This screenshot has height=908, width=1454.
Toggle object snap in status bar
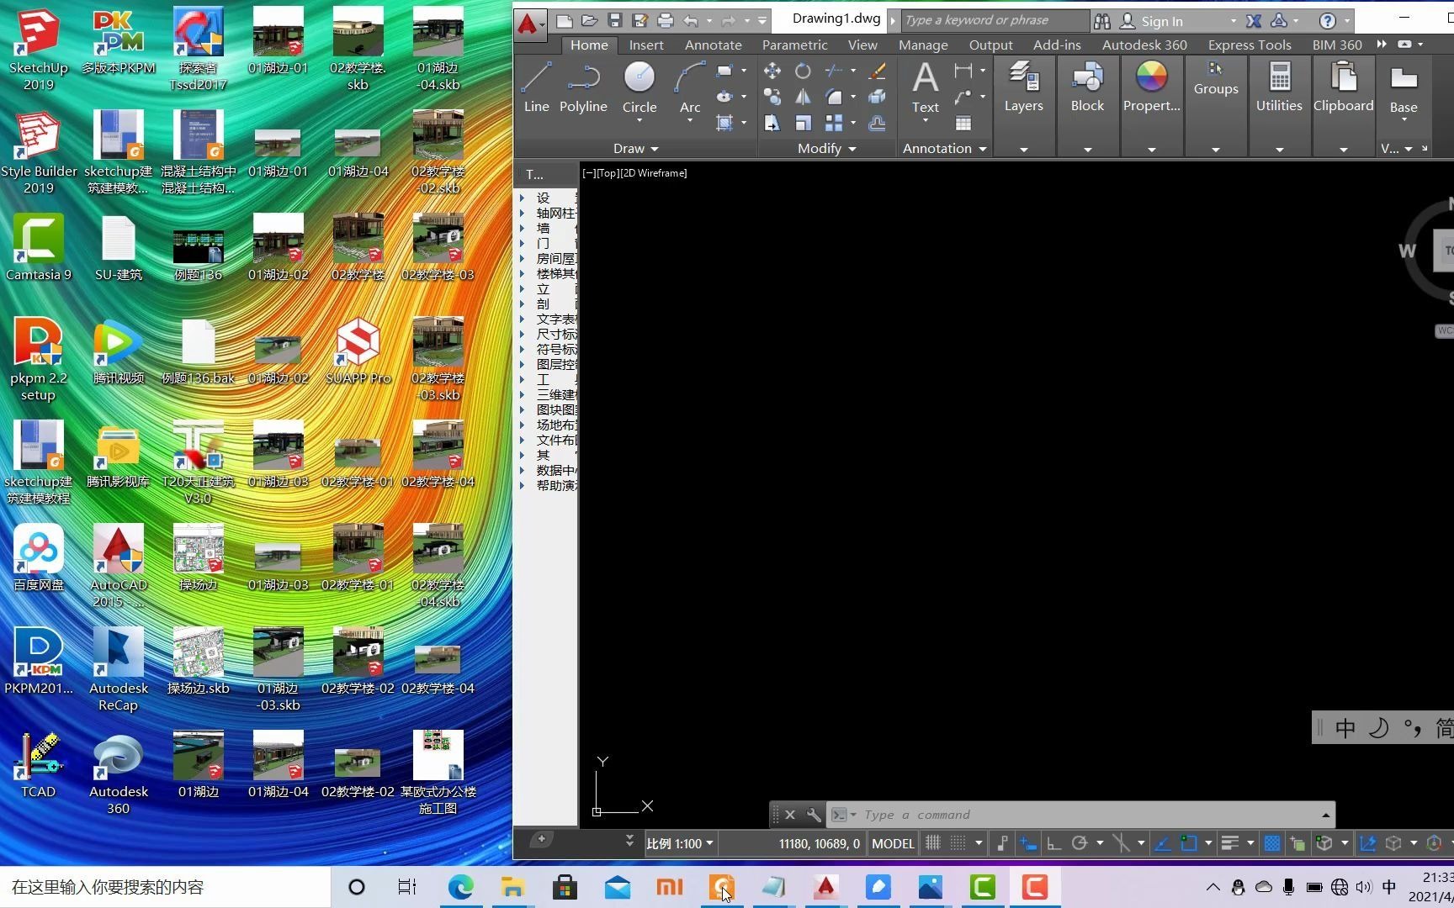click(x=1188, y=843)
